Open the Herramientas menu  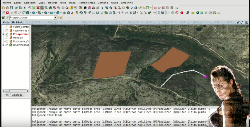tap(86, 3)
